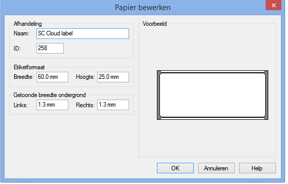This screenshot has width=288, height=184.
Task: Click the ID: label
Action: pos(17,49)
